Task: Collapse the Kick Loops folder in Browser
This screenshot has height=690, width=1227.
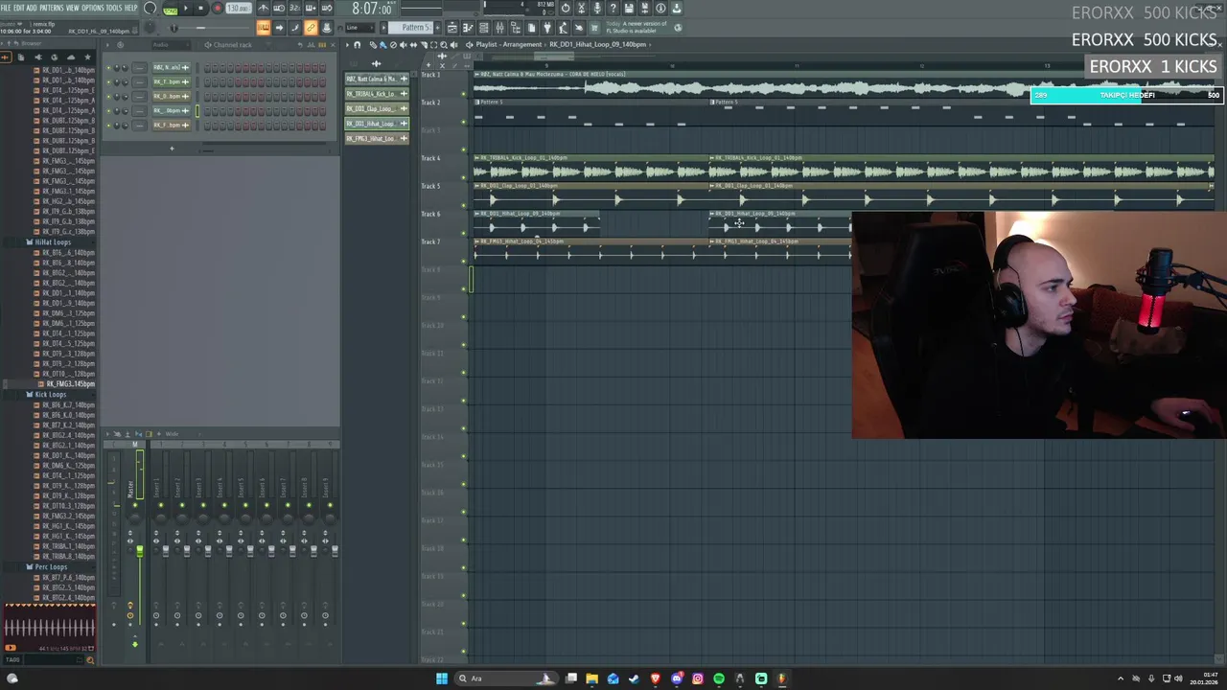Action: (50, 395)
